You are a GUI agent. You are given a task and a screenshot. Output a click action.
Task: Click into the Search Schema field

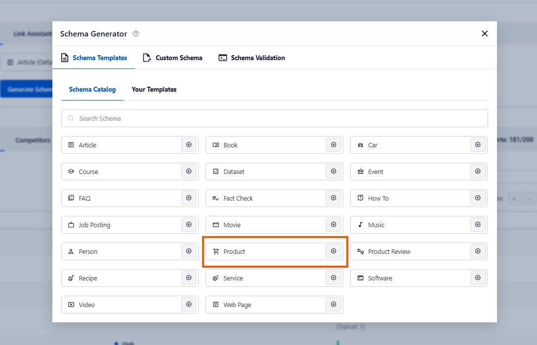point(274,118)
